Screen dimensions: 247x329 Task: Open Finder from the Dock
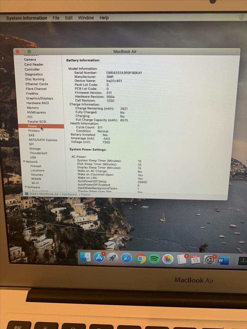pyautogui.click(x=85, y=257)
